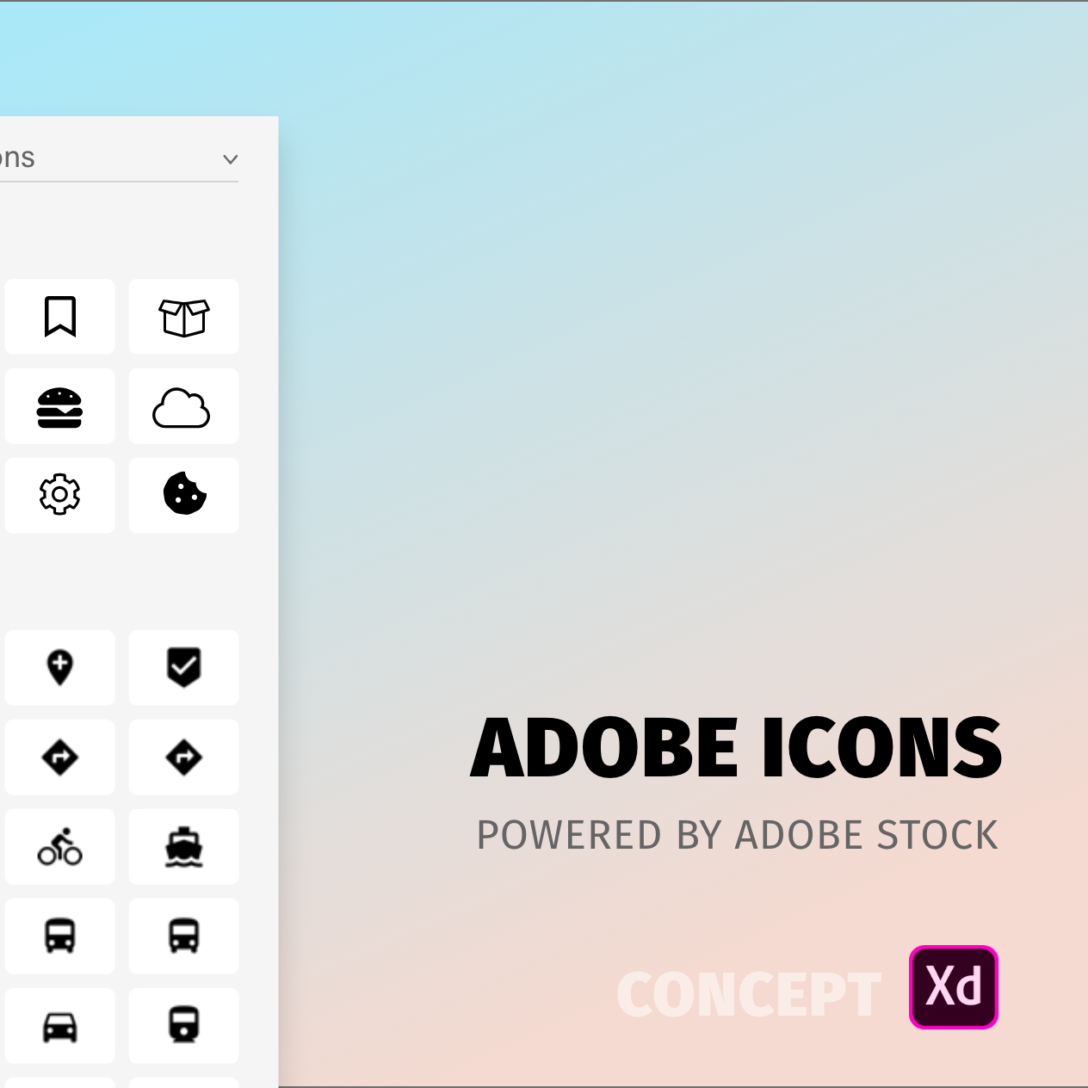
Task: Select the add-location pin icon
Action: [59, 668]
